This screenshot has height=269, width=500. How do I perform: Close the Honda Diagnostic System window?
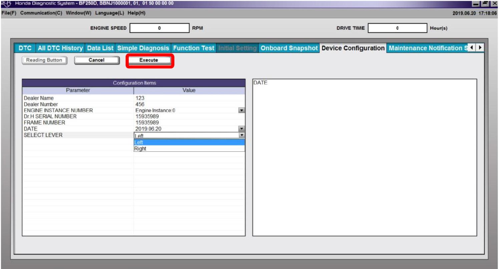click(495, 4)
